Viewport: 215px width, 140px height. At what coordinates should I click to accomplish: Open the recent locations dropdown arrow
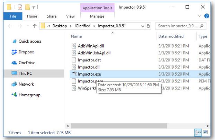(28, 26)
